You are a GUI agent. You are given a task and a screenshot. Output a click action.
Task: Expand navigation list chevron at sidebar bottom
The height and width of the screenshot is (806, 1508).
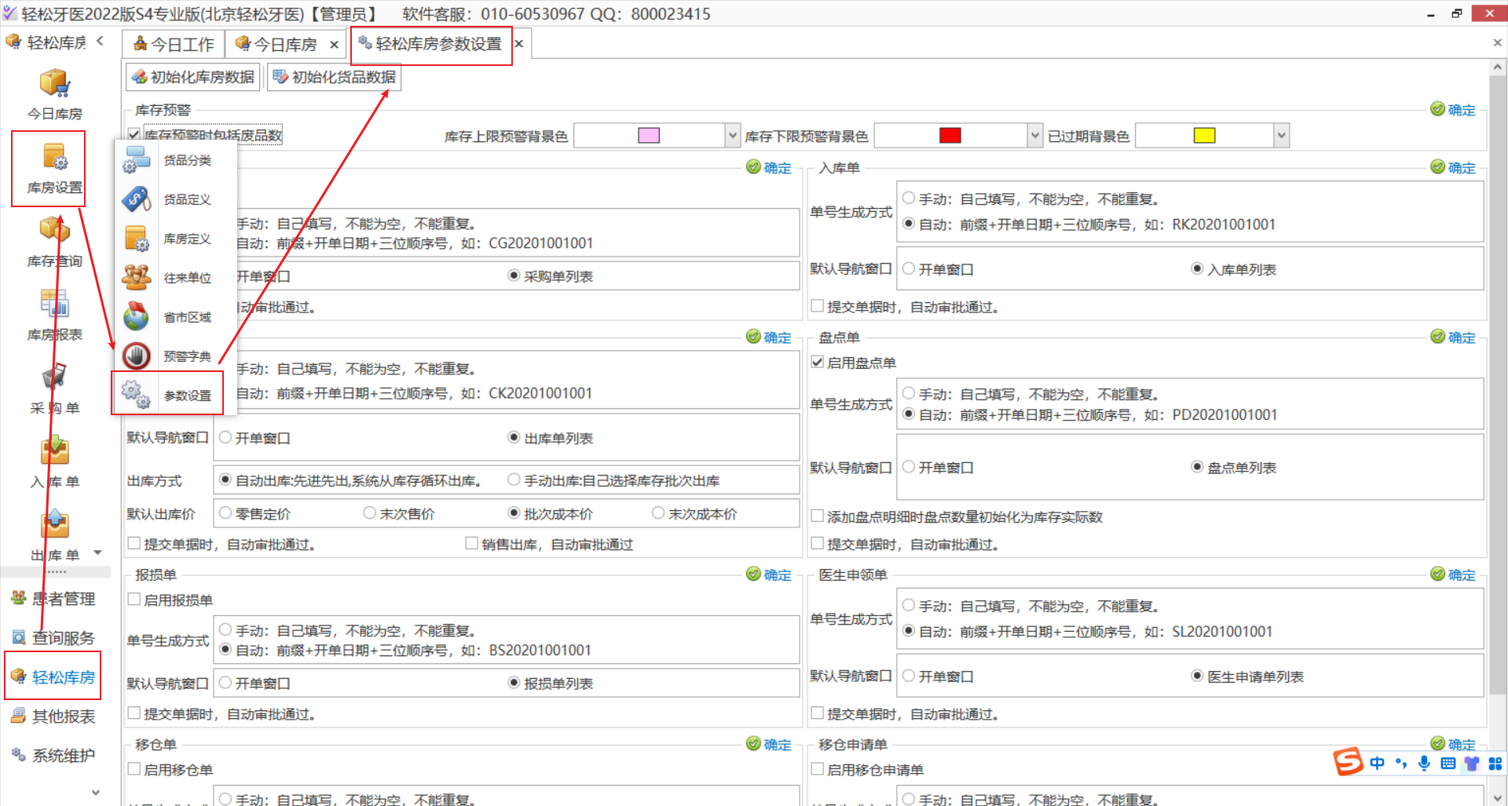(96, 792)
